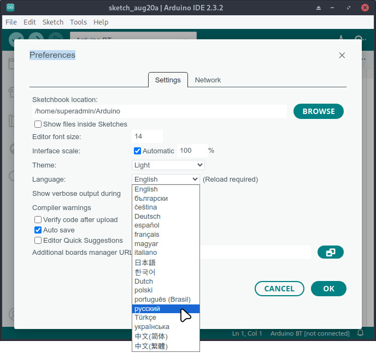Open additional boards URLs editor icon
Viewport: 376px width, 353px height.
(x=331, y=252)
